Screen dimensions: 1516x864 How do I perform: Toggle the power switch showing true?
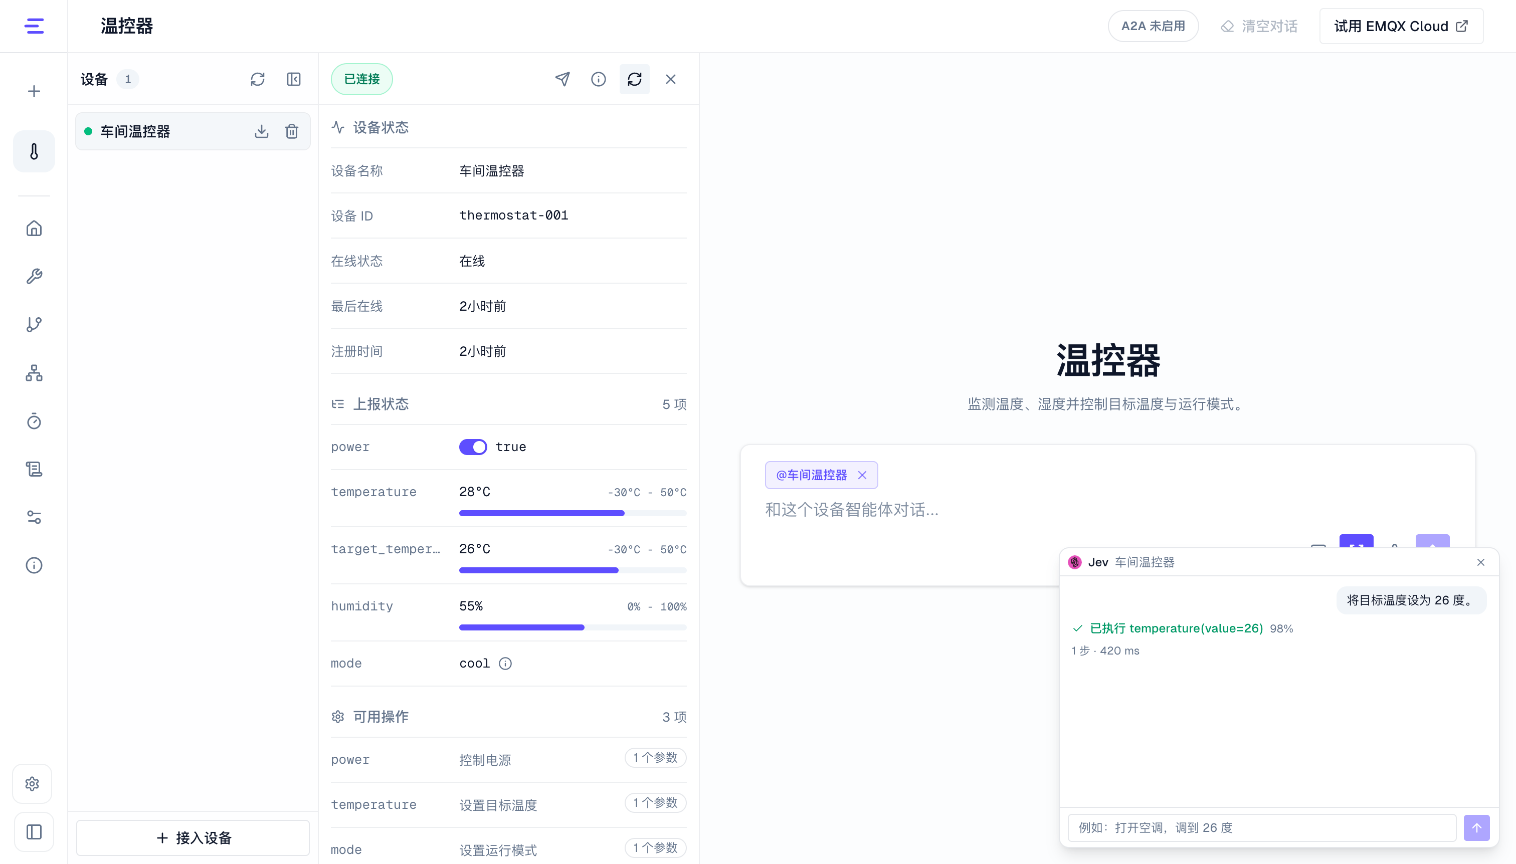click(473, 447)
